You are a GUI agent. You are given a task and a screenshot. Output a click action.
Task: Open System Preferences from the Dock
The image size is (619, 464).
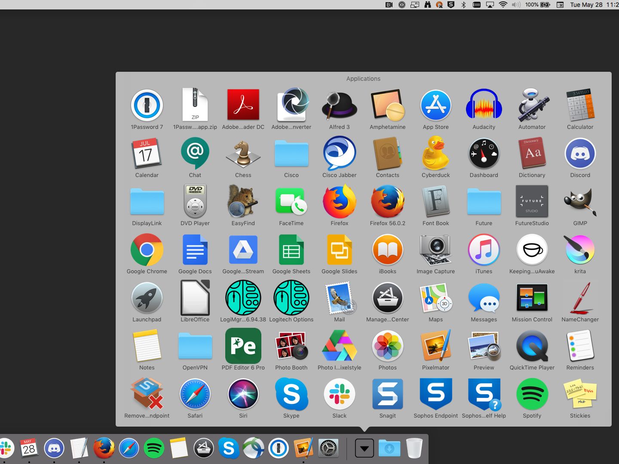coord(328,449)
